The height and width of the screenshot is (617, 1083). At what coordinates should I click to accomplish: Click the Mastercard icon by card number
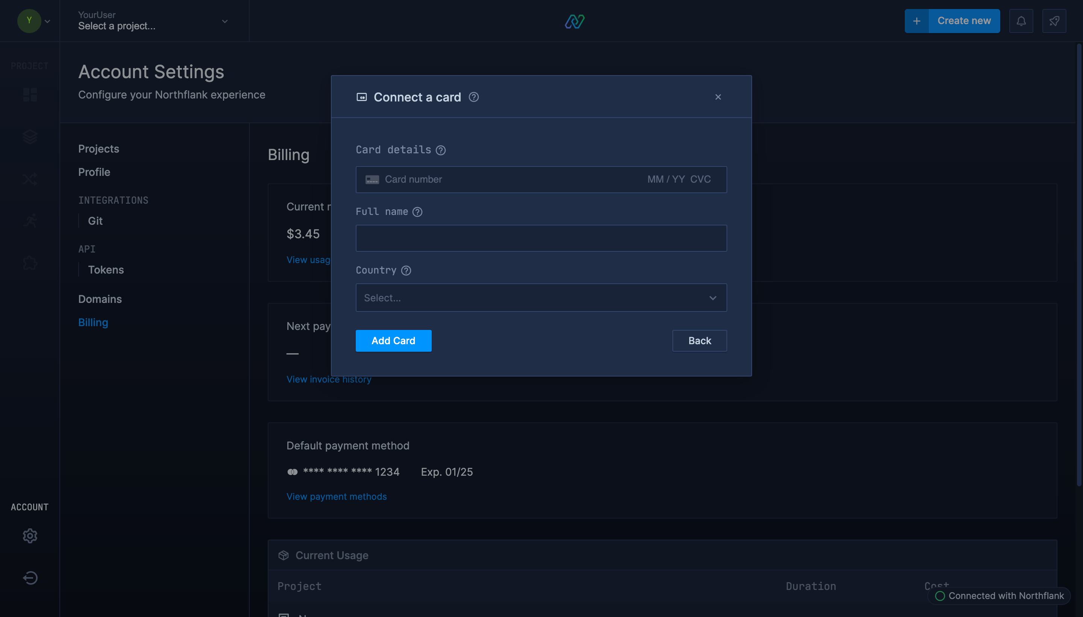pos(292,472)
